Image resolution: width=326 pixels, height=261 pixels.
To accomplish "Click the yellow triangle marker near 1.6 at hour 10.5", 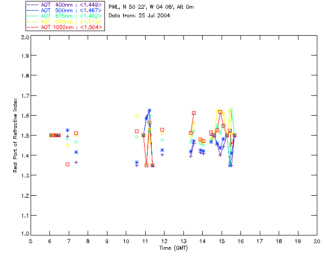I will pos(137,116).
